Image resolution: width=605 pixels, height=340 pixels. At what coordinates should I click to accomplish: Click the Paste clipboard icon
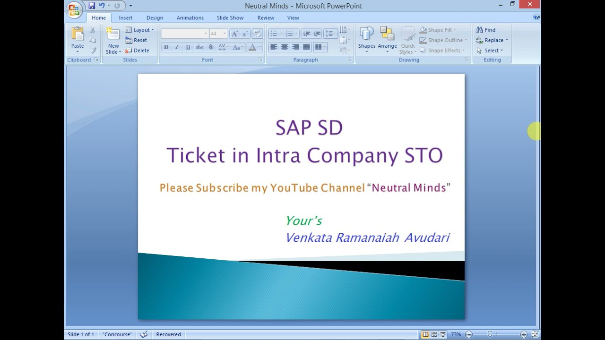(78, 34)
